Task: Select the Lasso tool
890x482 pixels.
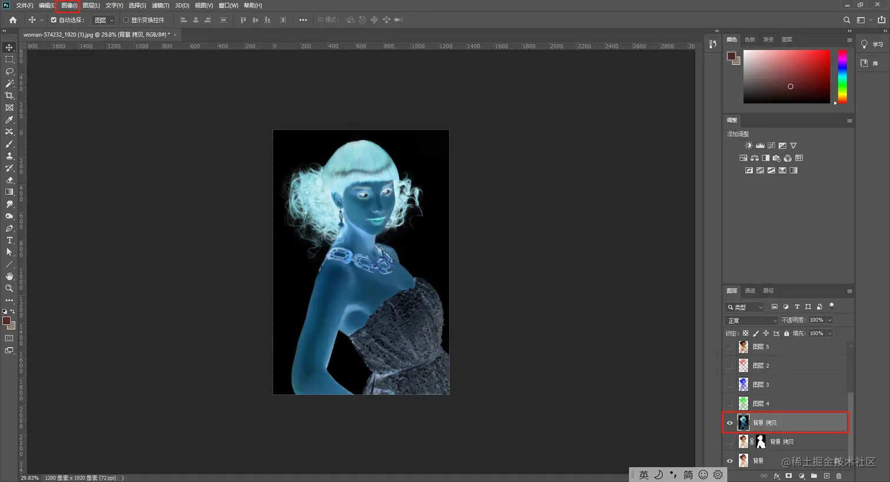Action: tap(9, 71)
